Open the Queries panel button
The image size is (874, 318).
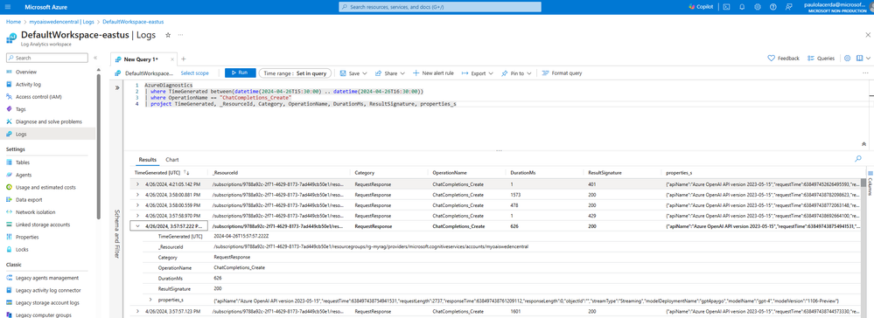click(x=821, y=58)
